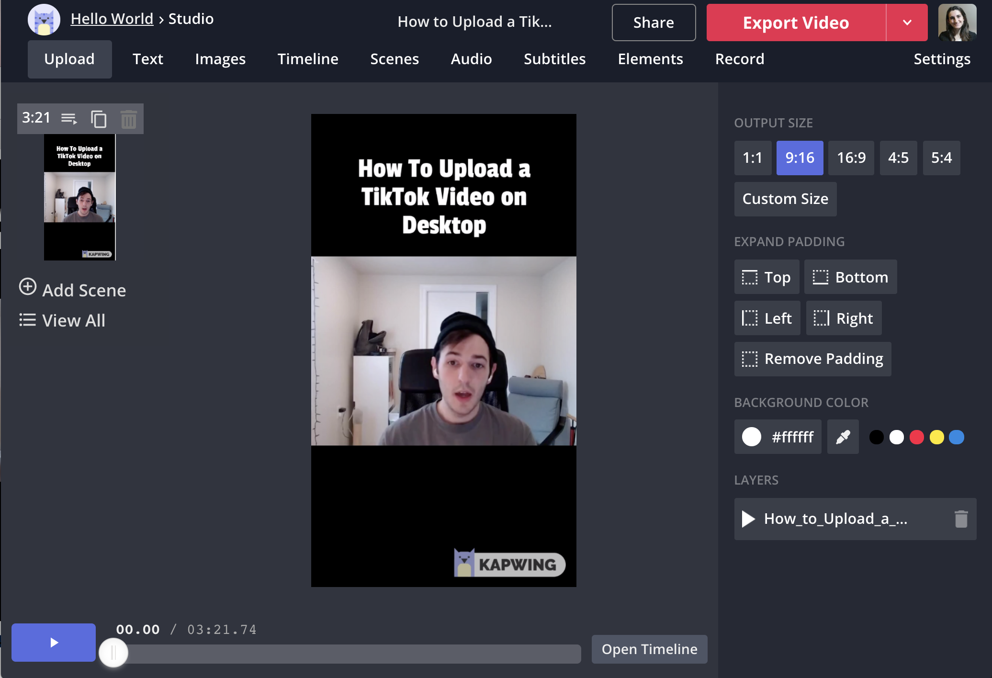Open the Subtitles tab
The height and width of the screenshot is (678, 992).
click(x=554, y=59)
